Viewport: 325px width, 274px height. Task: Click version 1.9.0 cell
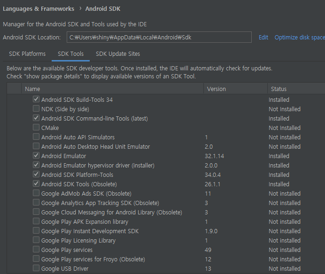click(x=211, y=231)
